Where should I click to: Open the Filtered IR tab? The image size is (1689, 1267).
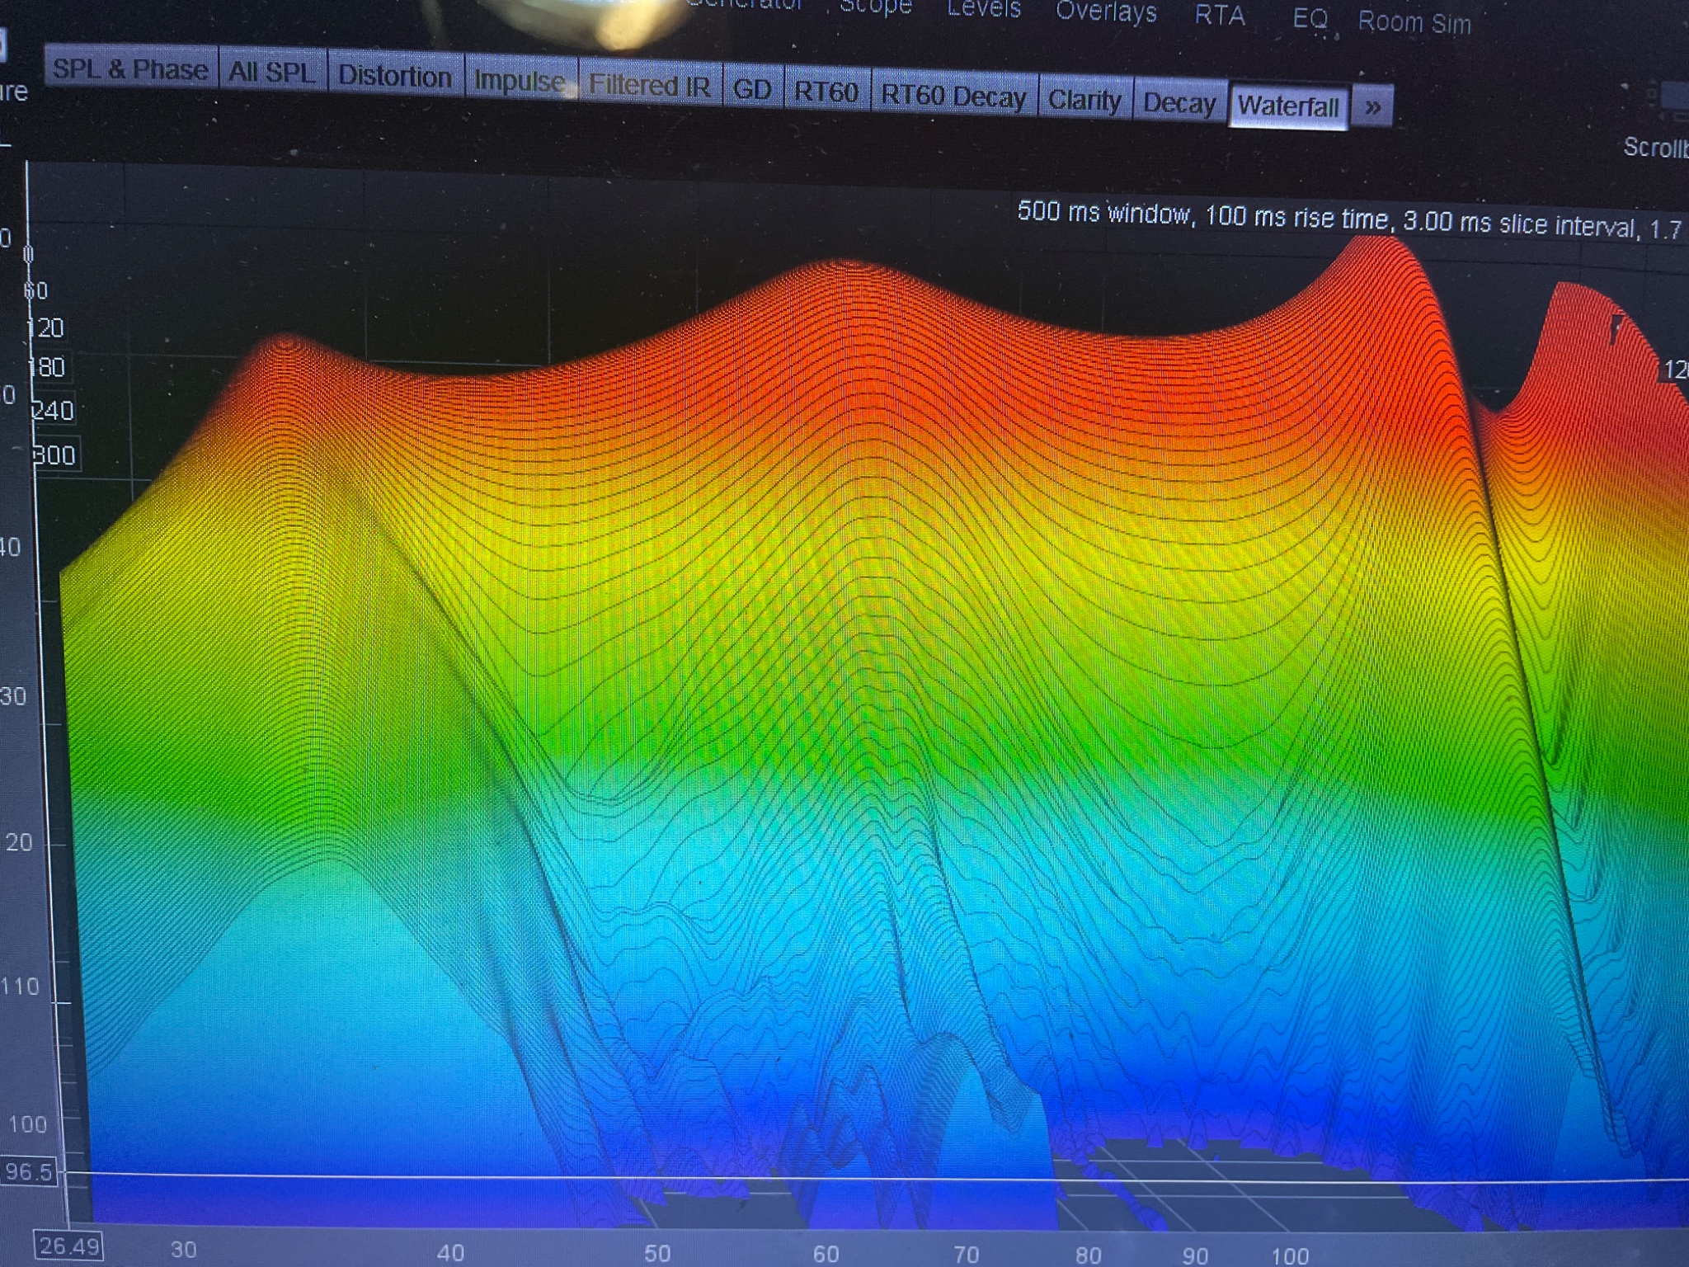pos(650,85)
